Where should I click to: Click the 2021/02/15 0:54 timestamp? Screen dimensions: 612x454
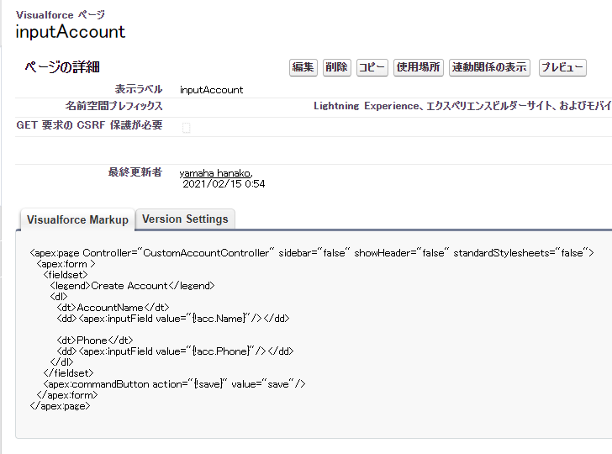click(x=224, y=184)
